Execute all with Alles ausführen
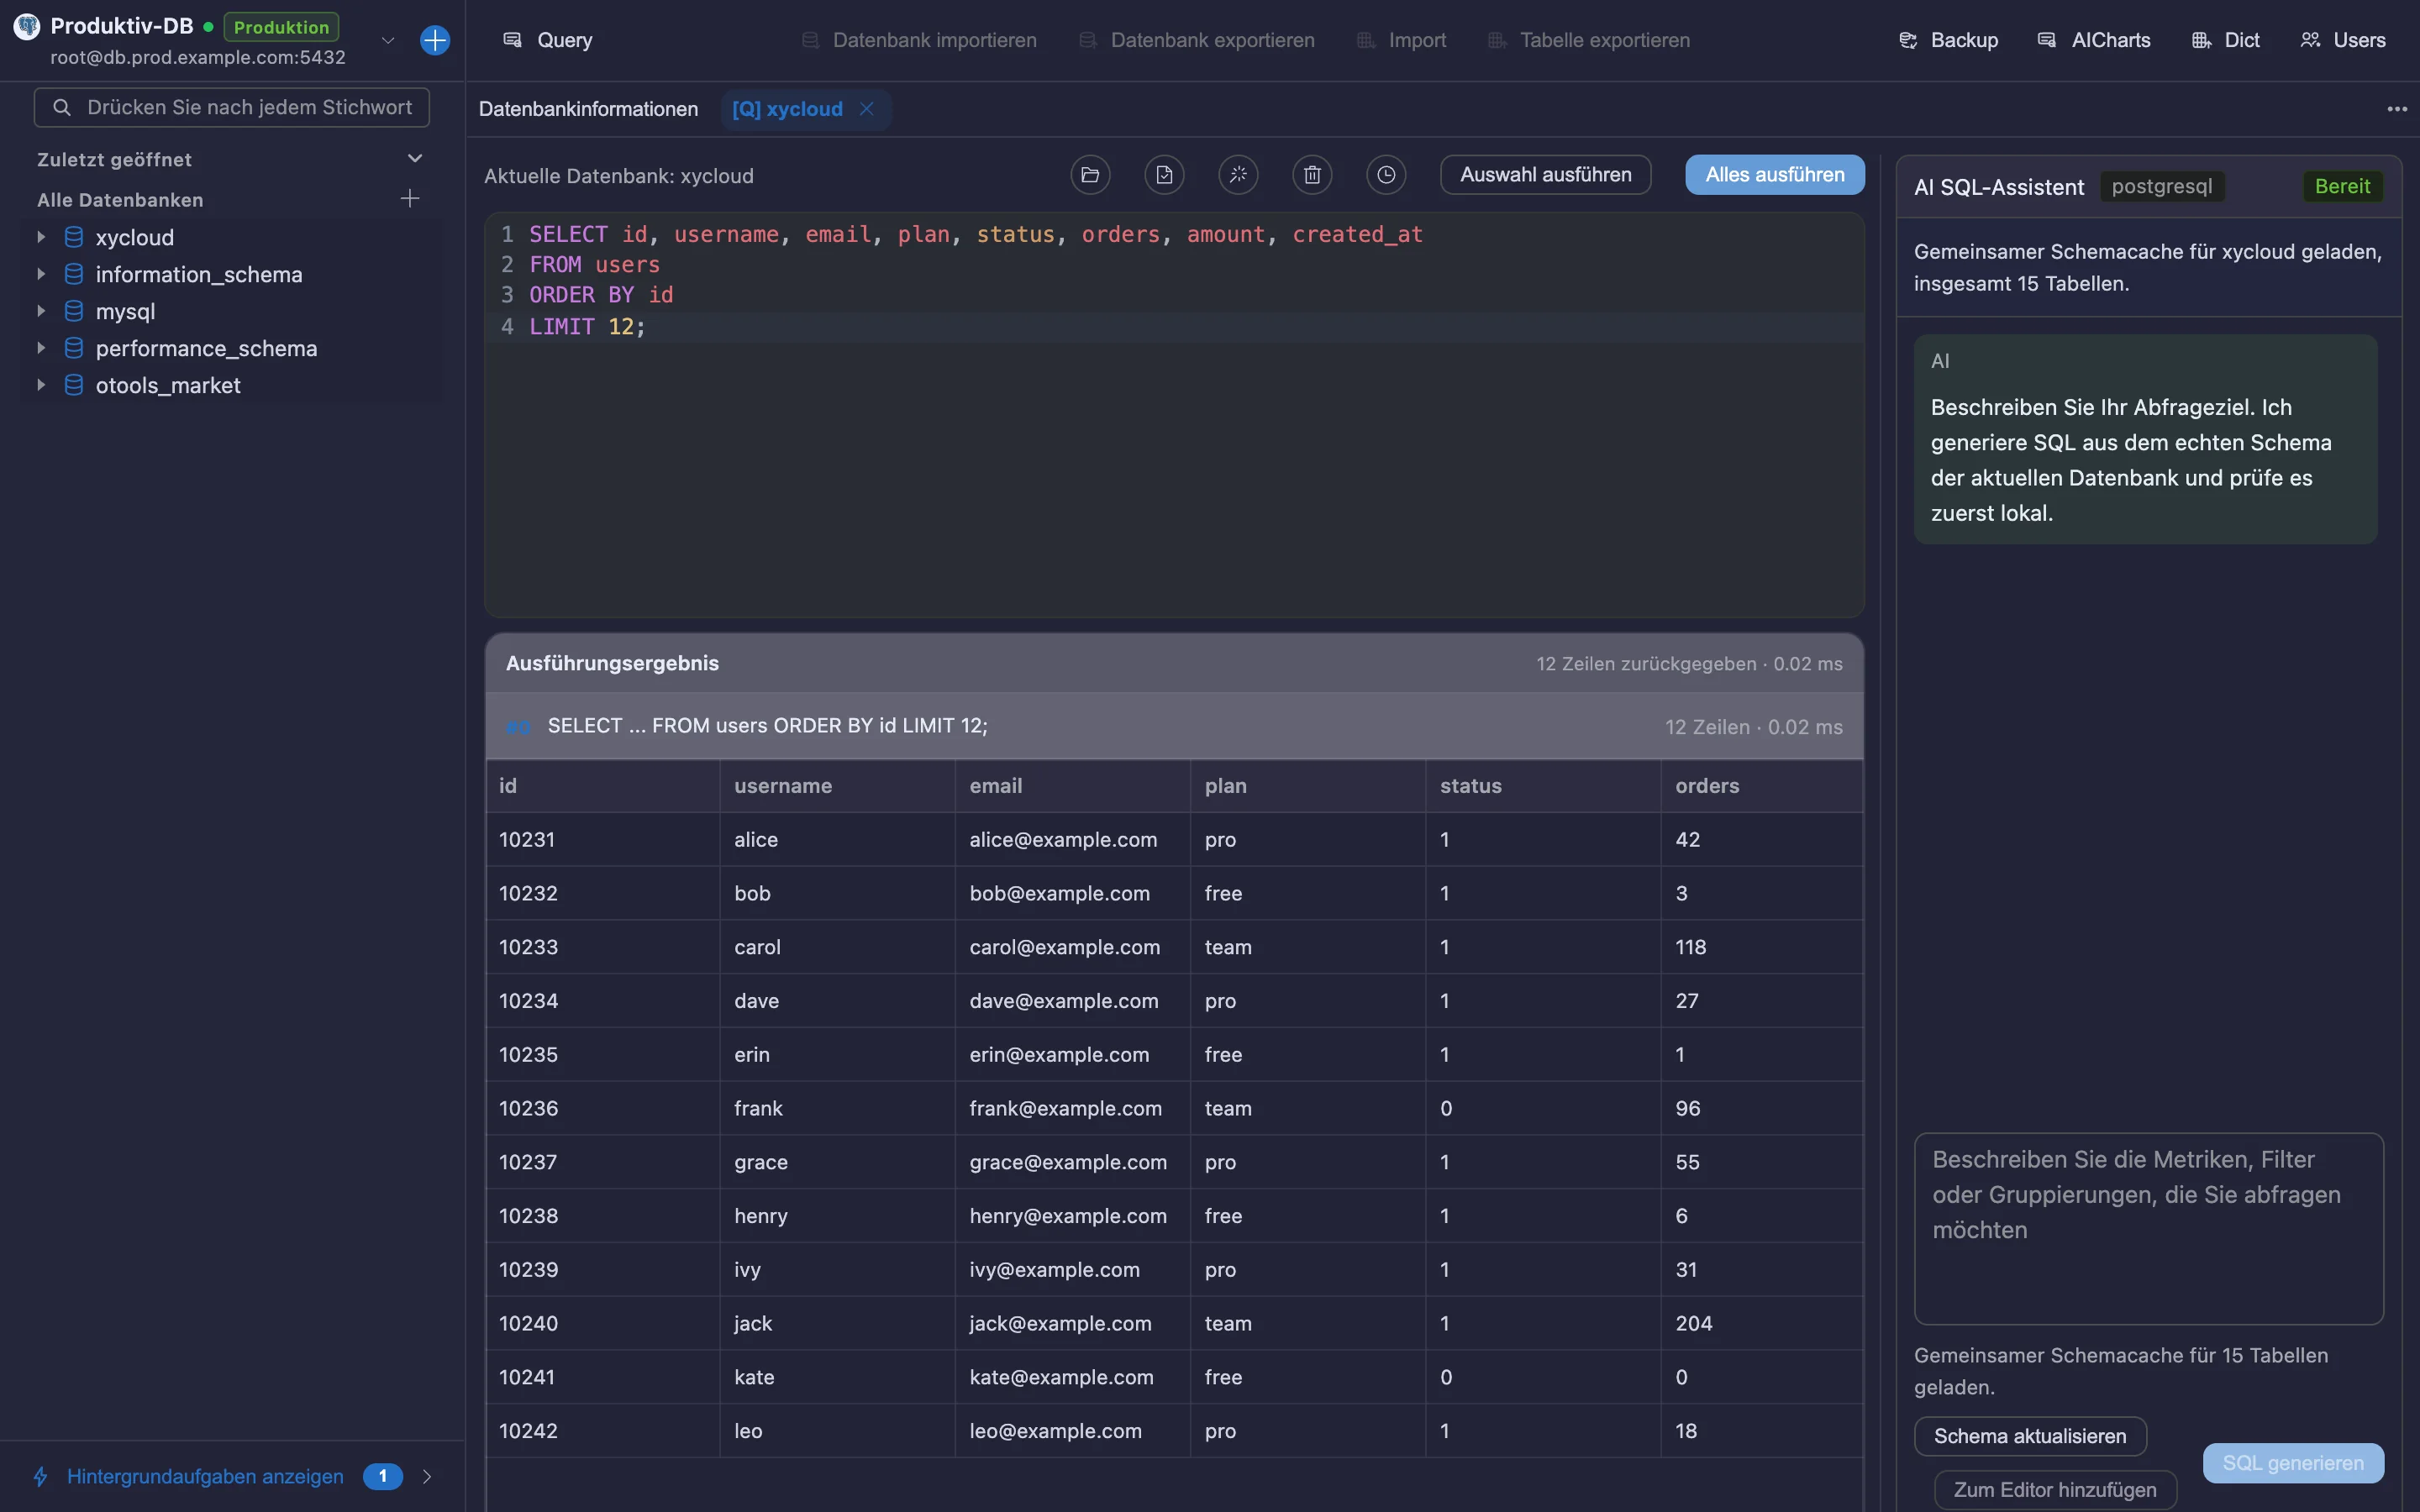 (x=1775, y=175)
